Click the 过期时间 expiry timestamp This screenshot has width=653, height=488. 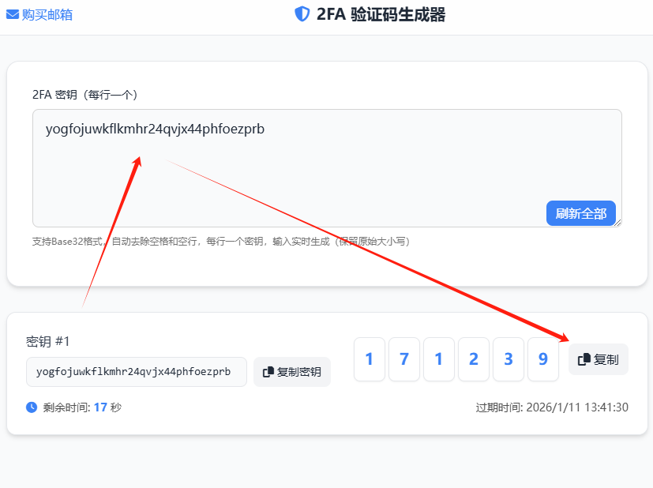tap(551, 407)
